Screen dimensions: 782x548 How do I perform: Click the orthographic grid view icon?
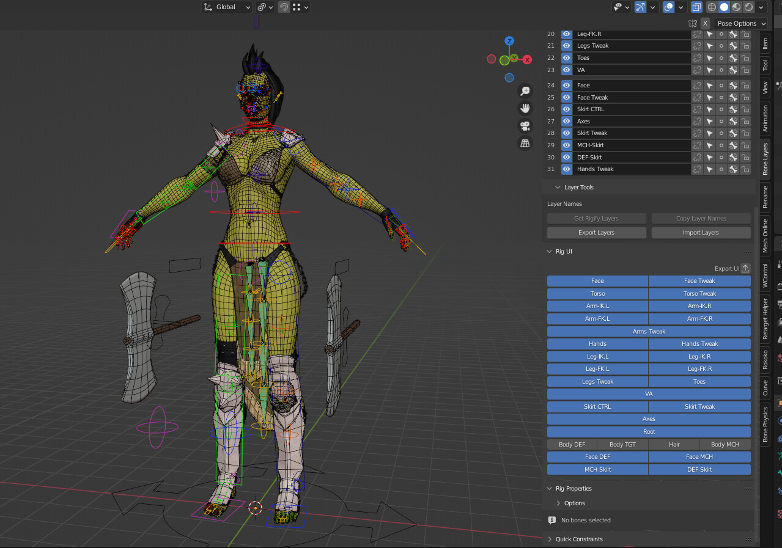[525, 143]
